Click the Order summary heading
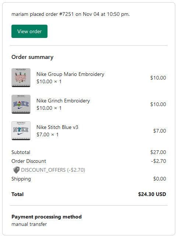 (x=32, y=57)
